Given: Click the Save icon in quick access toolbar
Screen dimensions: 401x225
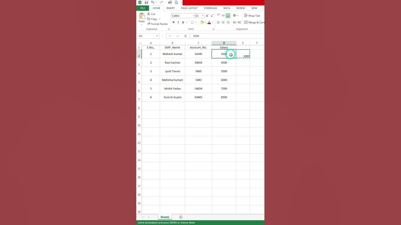Looking at the screenshot, I should coord(146,2).
